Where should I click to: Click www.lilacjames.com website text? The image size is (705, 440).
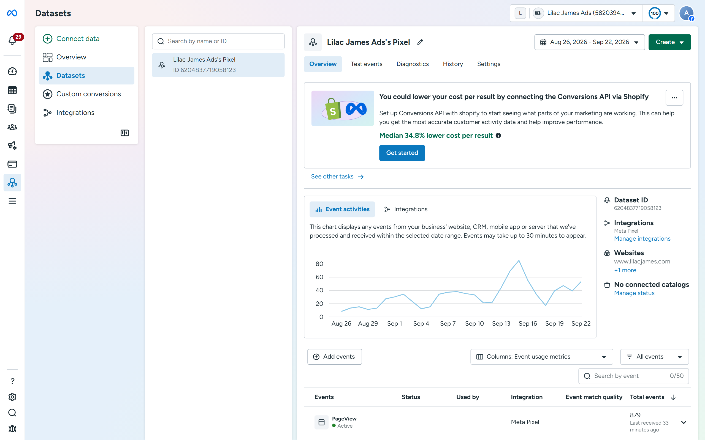pos(642,261)
